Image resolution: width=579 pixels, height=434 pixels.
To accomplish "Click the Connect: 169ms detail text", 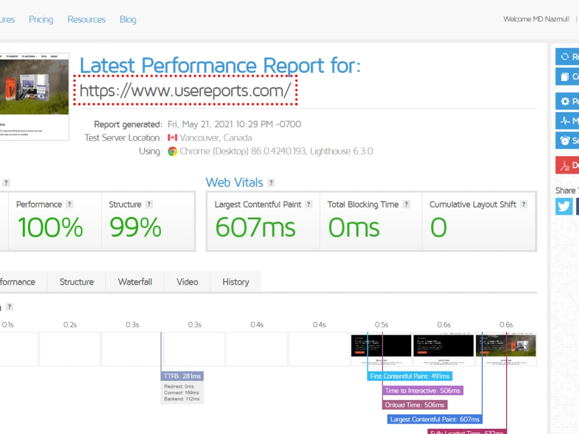I will pos(182,393).
